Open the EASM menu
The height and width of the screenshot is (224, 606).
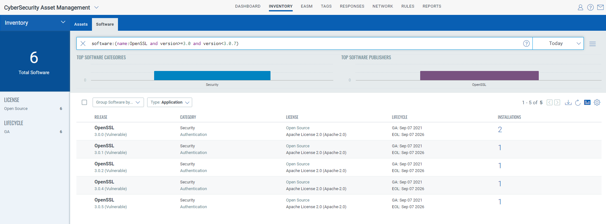tap(307, 6)
